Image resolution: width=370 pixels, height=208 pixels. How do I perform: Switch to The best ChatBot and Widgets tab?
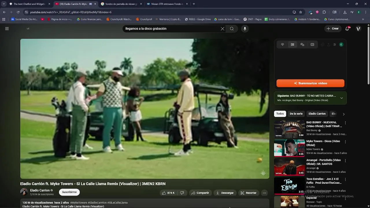30,4
